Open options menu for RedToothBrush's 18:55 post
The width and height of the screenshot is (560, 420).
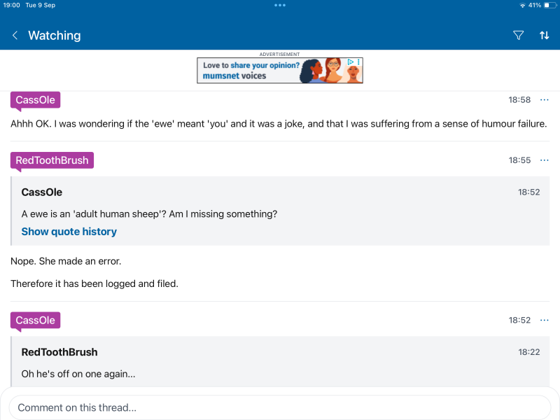[545, 160]
